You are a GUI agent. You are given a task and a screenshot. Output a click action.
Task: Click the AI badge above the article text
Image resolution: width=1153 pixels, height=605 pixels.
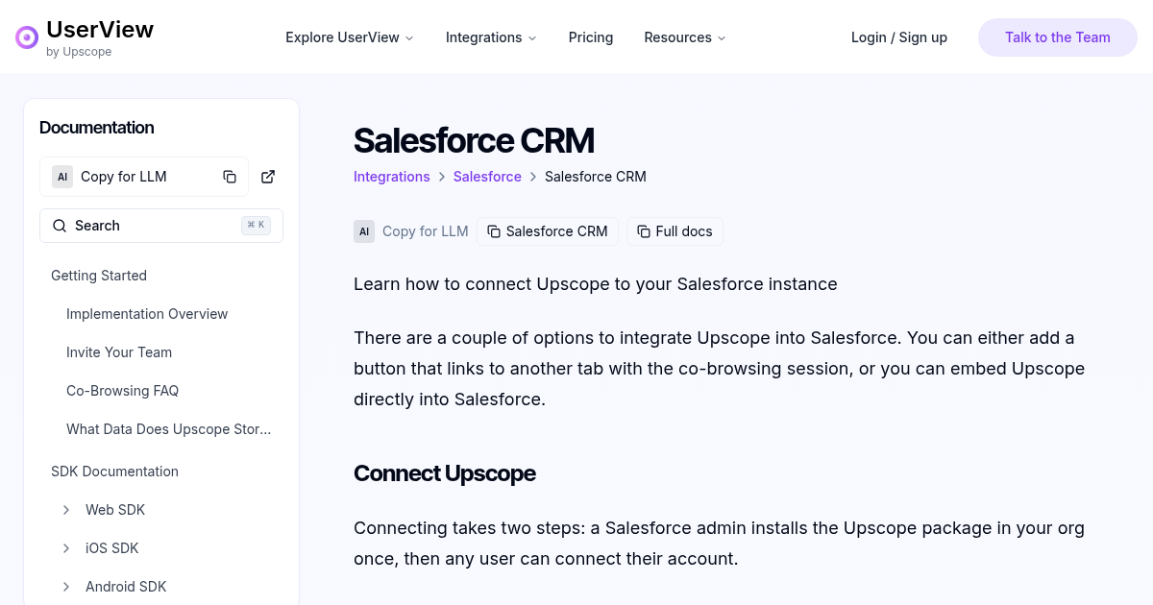pos(364,231)
